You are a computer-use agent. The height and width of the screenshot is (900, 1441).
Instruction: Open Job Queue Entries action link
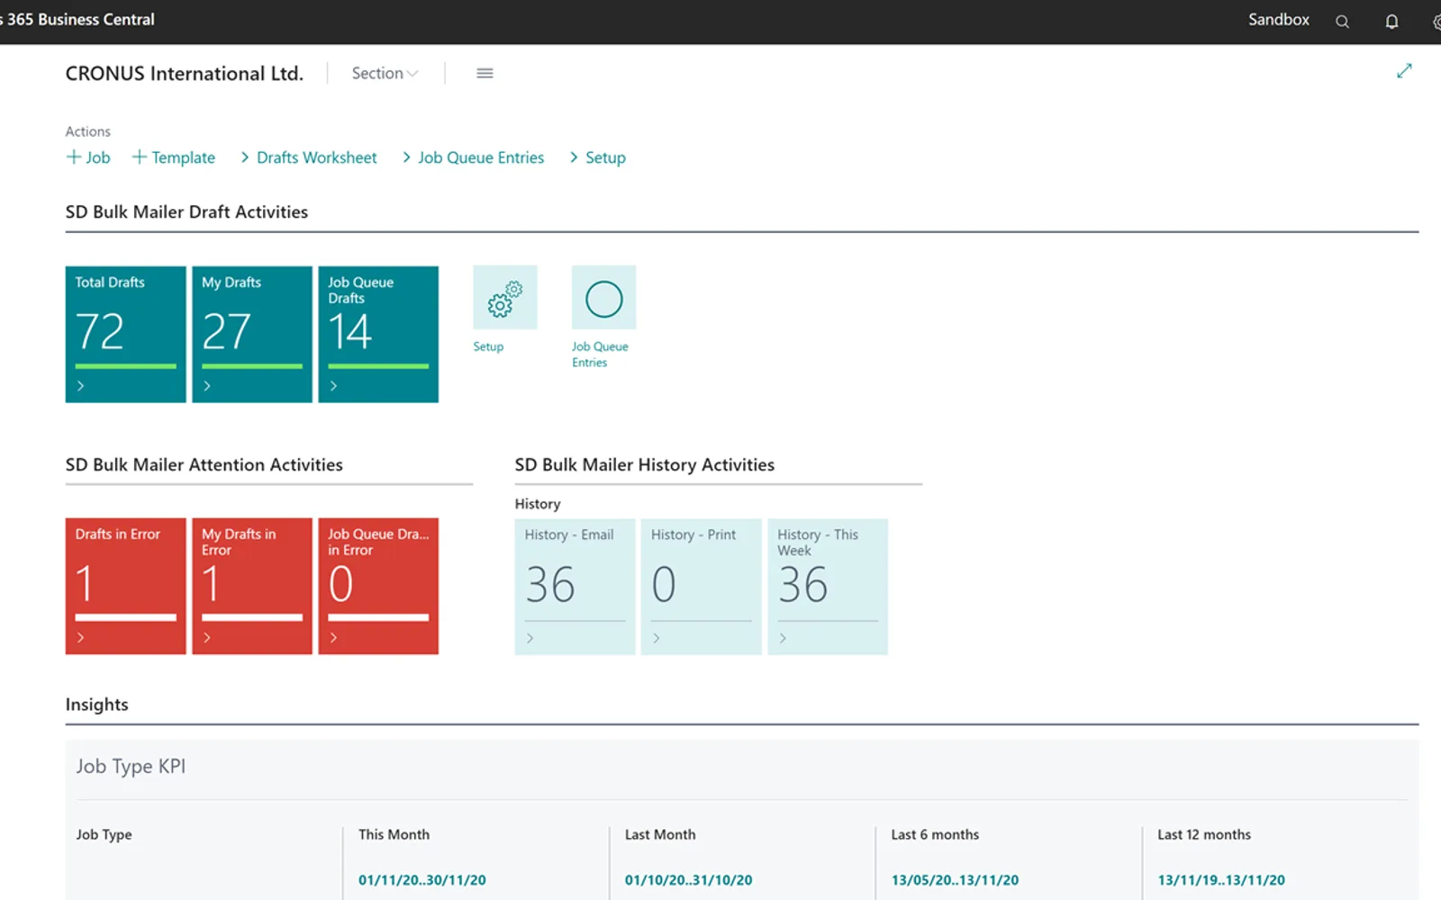pos(473,157)
